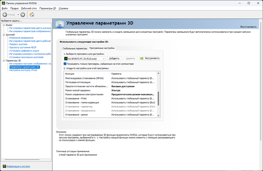Open the Параметры 3D menu
Viewport: 263px width, 171px height.
47,8
